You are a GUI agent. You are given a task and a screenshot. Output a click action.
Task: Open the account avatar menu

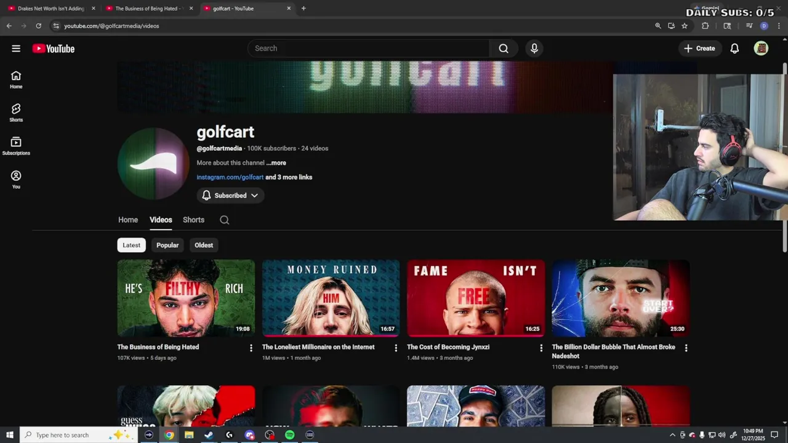761,49
